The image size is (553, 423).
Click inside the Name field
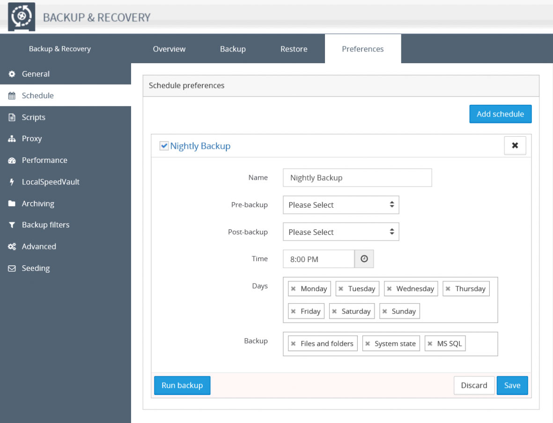point(357,177)
